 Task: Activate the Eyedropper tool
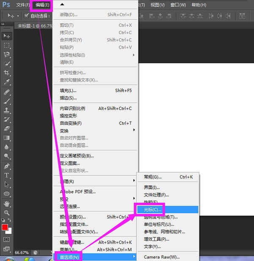tap(7, 82)
